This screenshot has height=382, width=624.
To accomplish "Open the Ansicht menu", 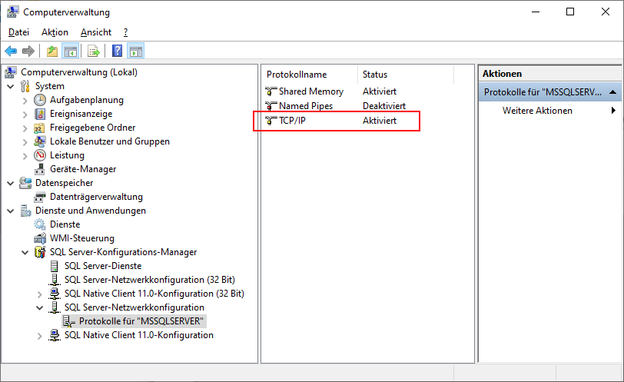I will click(x=95, y=32).
